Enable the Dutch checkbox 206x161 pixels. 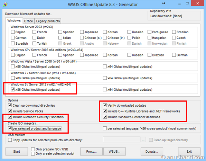(34, 38)
